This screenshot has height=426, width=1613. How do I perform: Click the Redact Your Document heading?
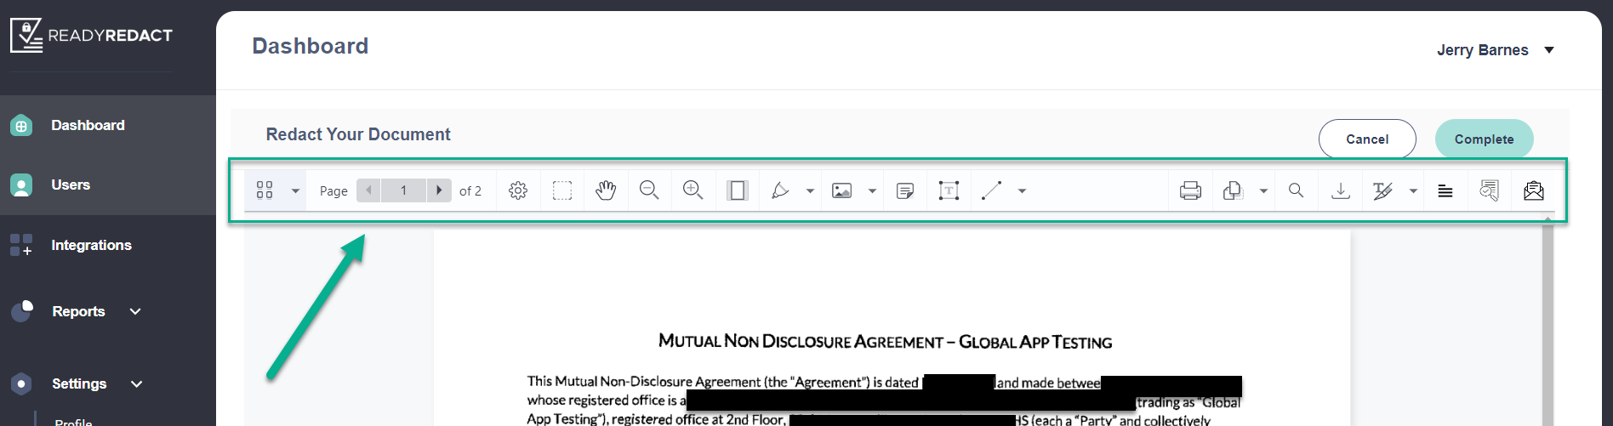click(x=358, y=134)
